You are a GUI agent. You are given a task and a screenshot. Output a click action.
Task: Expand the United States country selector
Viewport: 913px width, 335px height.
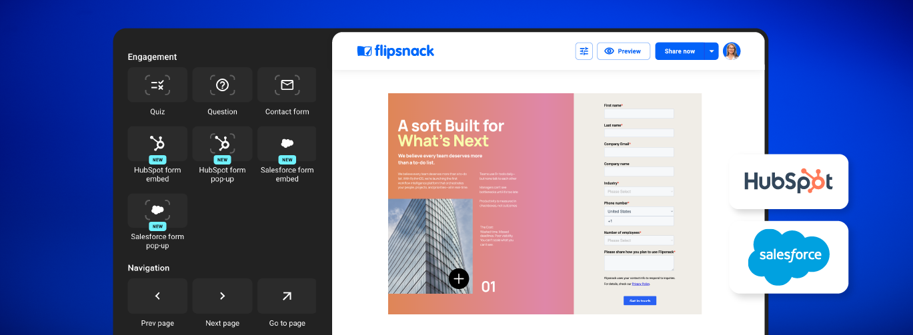pyautogui.click(x=639, y=211)
